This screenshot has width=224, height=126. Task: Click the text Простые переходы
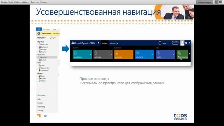(x=94, y=79)
